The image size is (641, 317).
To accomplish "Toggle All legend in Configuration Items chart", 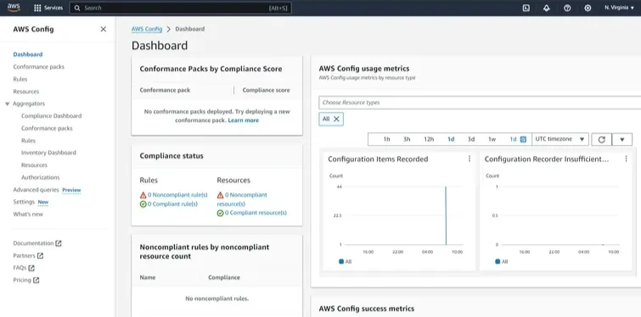I will tap(345, 262).
